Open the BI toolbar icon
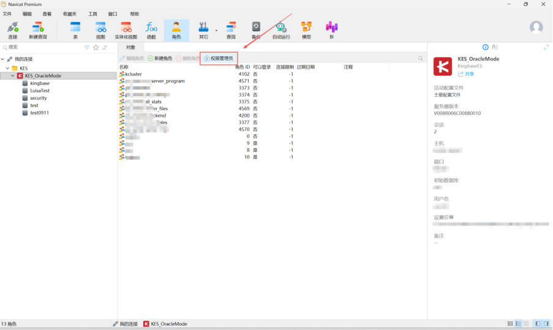Image resolution: width=553 pixels, height=330 pixels. point(331,28)
